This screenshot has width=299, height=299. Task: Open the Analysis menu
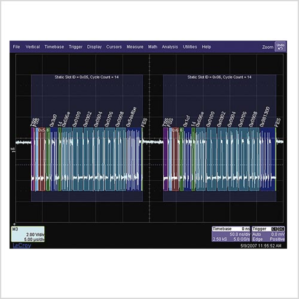[170, 47]
